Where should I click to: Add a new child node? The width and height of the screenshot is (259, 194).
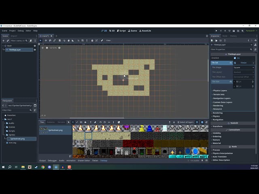click(4, 40)
